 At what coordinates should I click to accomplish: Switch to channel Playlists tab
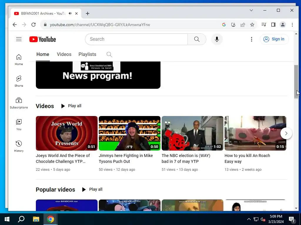click(x=87, y=54)
